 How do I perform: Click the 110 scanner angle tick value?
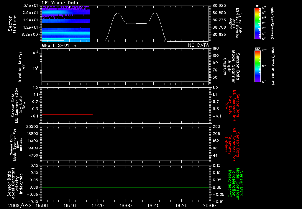coord(216,63)
